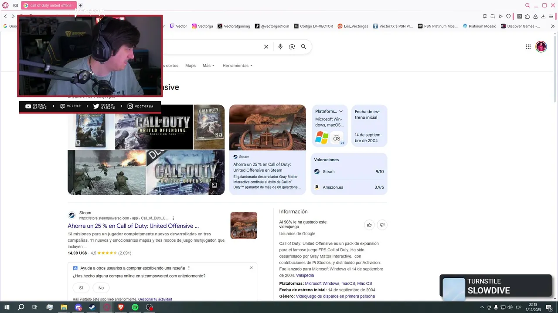Answer Sí to the online purchase question
Image resolution: width=558 pixels, height=313 pixels.
81,288
